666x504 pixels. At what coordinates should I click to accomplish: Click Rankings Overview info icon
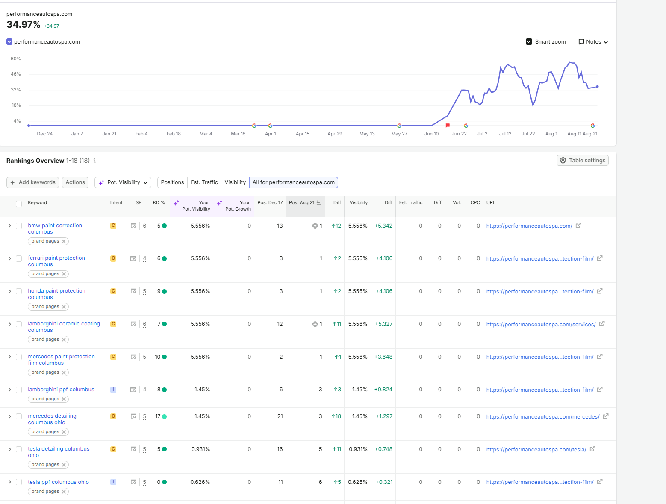point(94,161)
